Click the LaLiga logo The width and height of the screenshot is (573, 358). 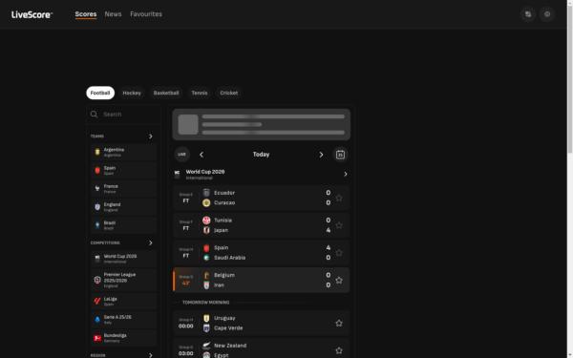[97, 301]
